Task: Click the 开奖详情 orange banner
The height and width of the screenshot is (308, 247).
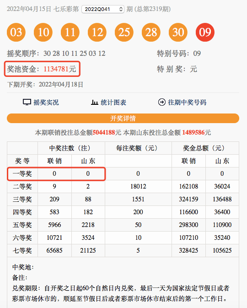Action: coord(123,118)
